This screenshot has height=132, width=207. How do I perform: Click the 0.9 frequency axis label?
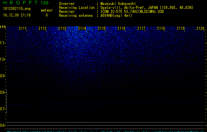(2, 76)
